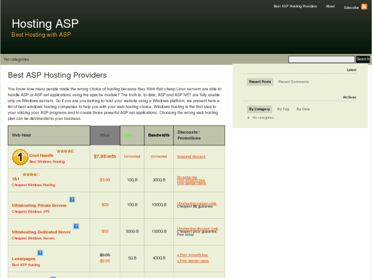
Task: Click 1&1 star rating
Action: (31, 174)
